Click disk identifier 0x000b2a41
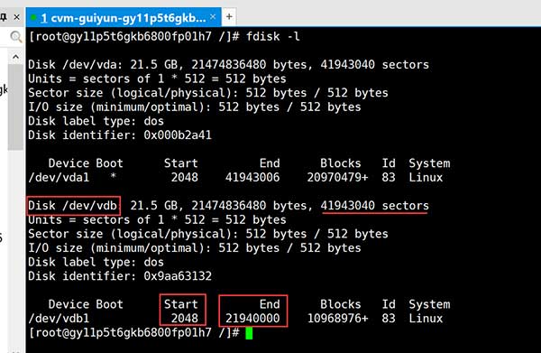Screen dimensions: 541x353 178,135
